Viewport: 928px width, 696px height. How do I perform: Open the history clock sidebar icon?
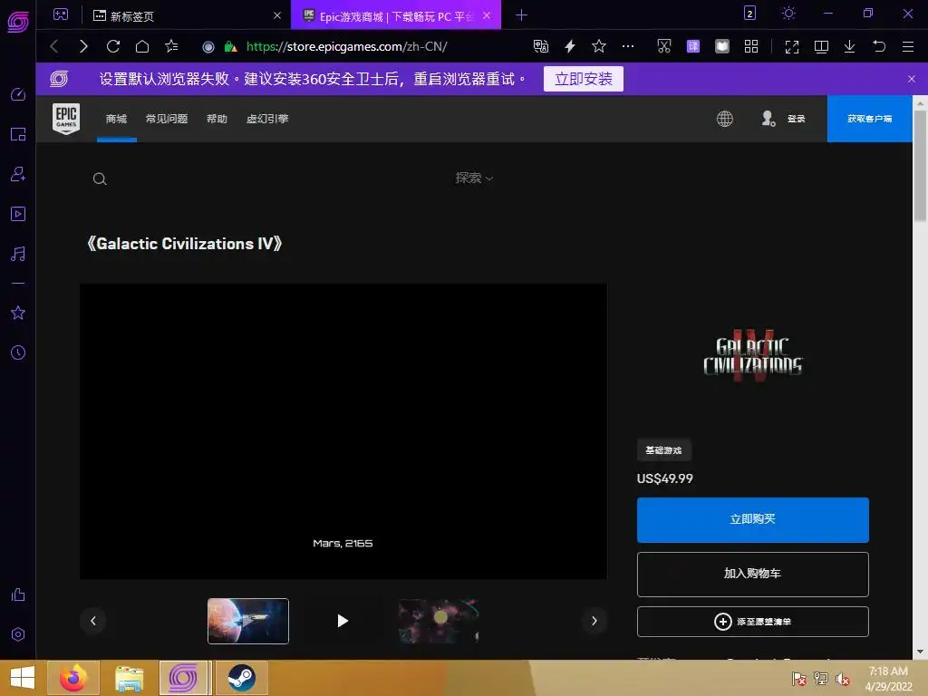coord(18,353)
